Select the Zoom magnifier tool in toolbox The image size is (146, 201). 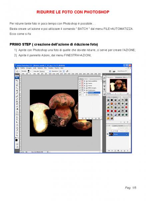[x=17, y=135]
